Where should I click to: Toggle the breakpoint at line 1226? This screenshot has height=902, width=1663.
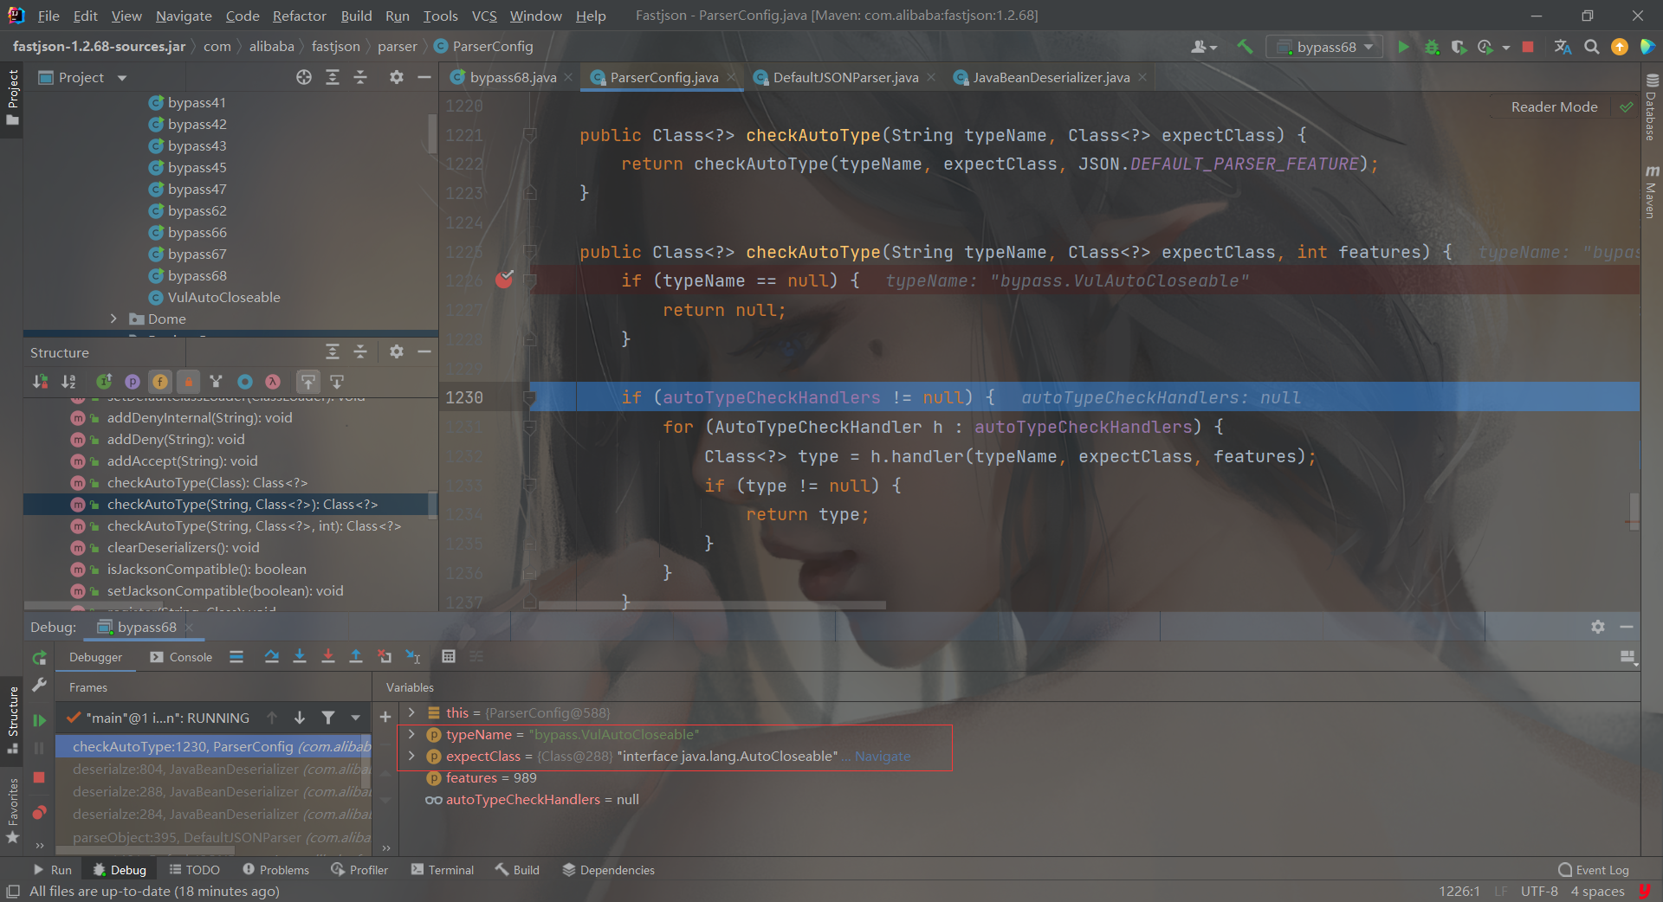[504, 280]
